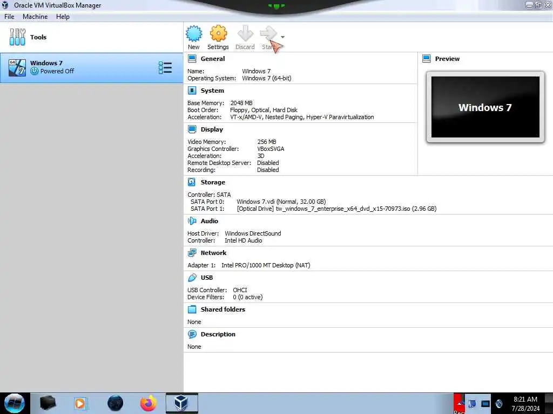Click the New virtual machine icon
Image resolution: width=553 pixels, height=414 pixels.
[x=194, y=33]
